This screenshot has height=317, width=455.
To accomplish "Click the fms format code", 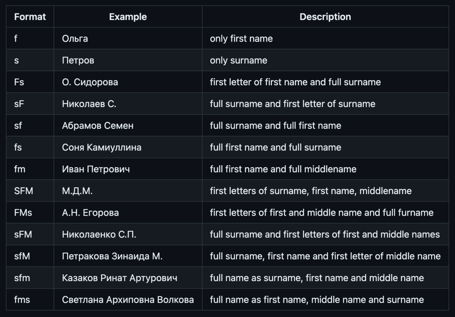I will click(x=22, y=300).
